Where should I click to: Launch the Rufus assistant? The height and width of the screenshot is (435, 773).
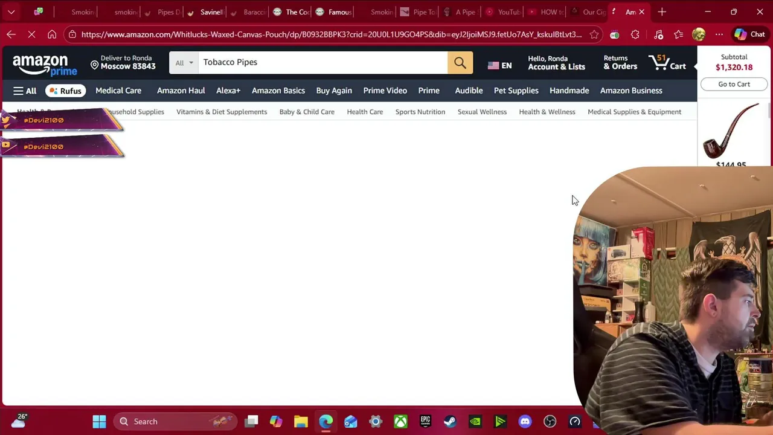pos(65,91)
